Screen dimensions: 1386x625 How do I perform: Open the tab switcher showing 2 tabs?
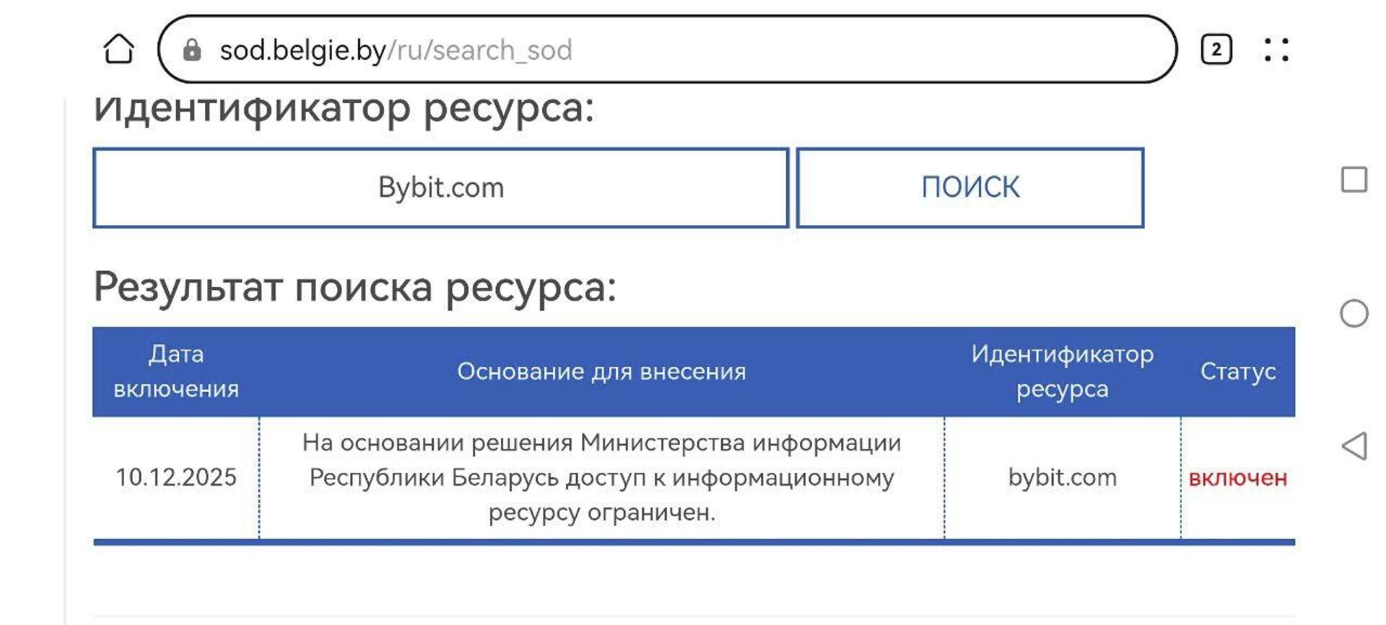[1217, 49]
